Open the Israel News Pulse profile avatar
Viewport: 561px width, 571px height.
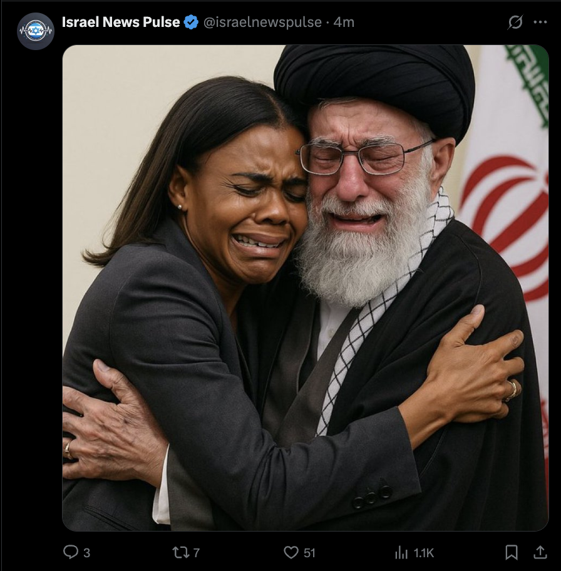point(36,31)
